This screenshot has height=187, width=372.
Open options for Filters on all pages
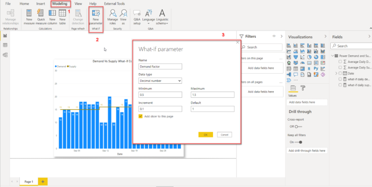pos(281,82)
